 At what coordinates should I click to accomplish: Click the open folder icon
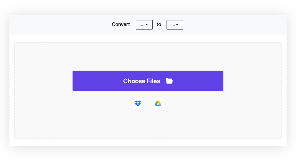pyautogui.click(x=169, y=81)
